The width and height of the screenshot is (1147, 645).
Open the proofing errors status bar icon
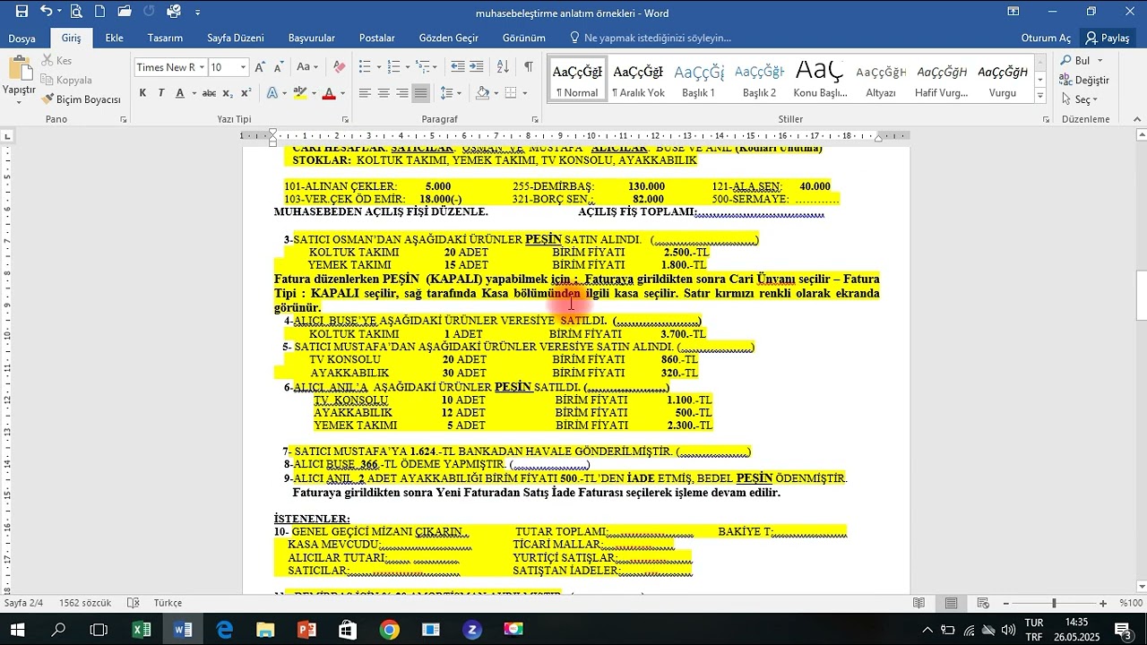click(x=134, y=603)
